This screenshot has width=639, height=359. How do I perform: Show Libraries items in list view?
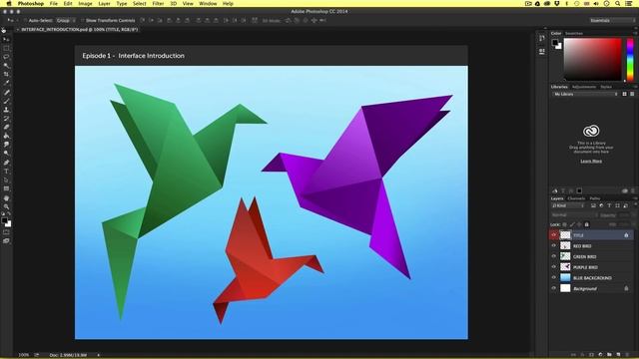(632, 94)
